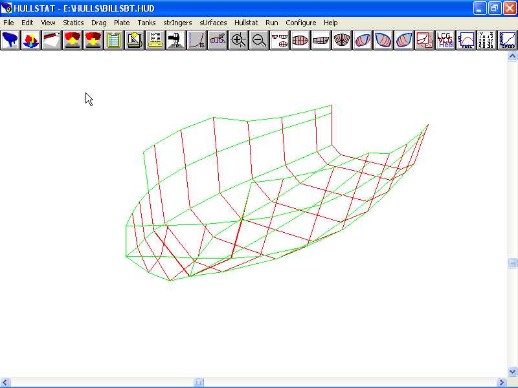This screenshot has width=518, height=388.
Task: Click the vertical scrollbar up arrow
Action: tap(512, 56)
